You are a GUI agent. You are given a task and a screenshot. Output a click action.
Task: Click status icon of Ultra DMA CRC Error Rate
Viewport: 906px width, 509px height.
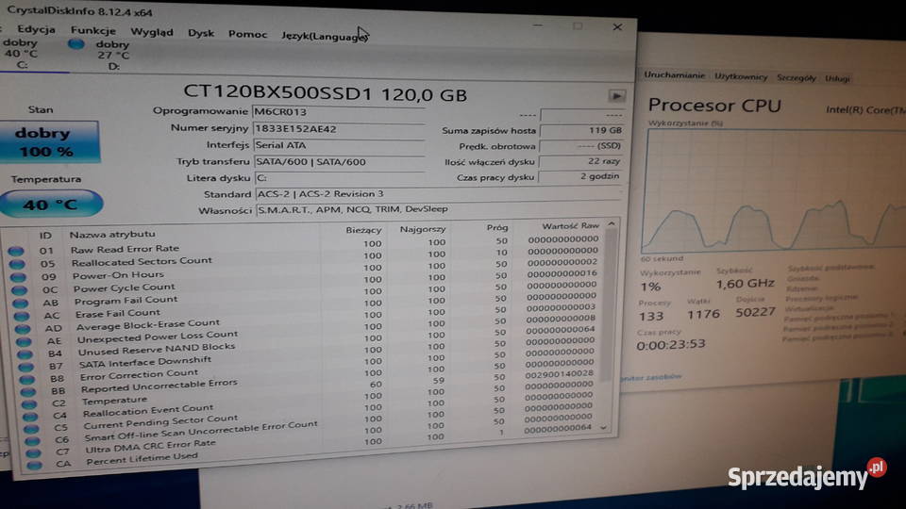pos(34,452)
